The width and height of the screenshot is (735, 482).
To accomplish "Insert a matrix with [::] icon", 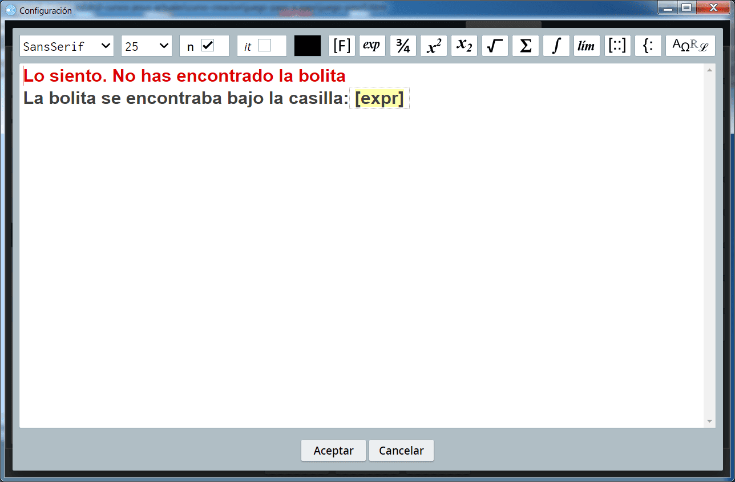I will point(617,46).
